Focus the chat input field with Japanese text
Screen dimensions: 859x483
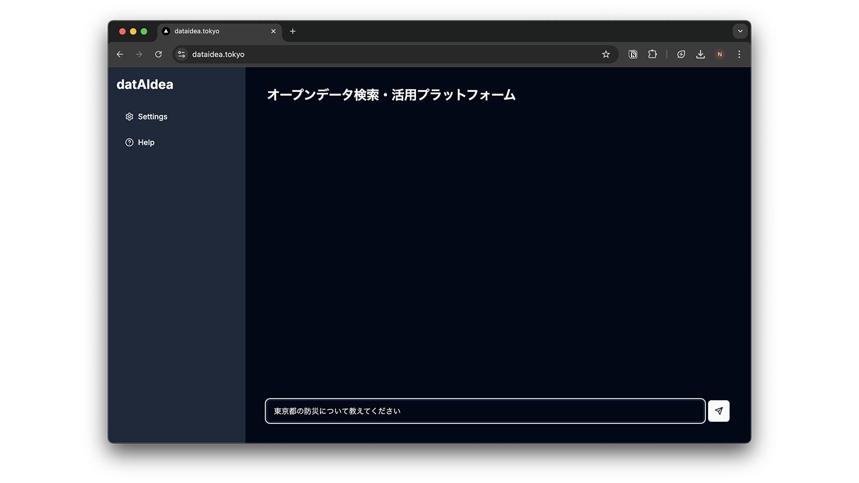485,411
